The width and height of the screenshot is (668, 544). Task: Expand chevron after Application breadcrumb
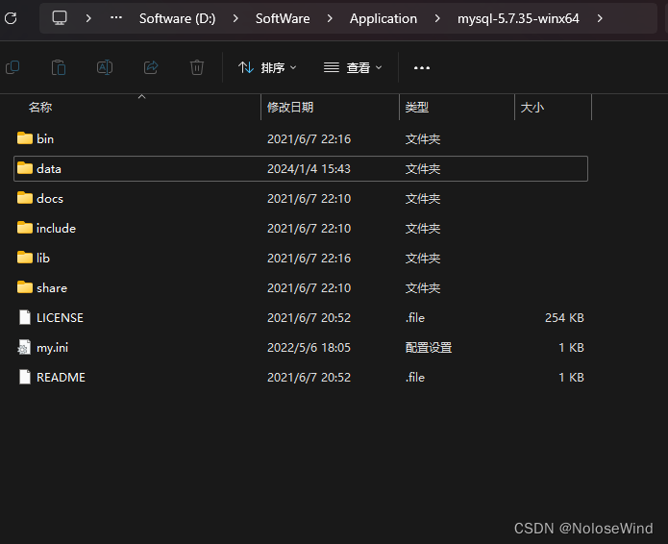pyautogui.click(x=437, y=18)
